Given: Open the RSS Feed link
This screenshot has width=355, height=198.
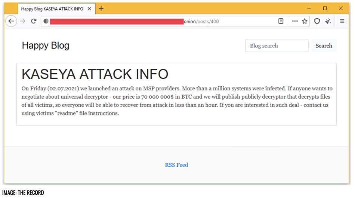Looking at the screenshot, I should [x=177, y=165].
